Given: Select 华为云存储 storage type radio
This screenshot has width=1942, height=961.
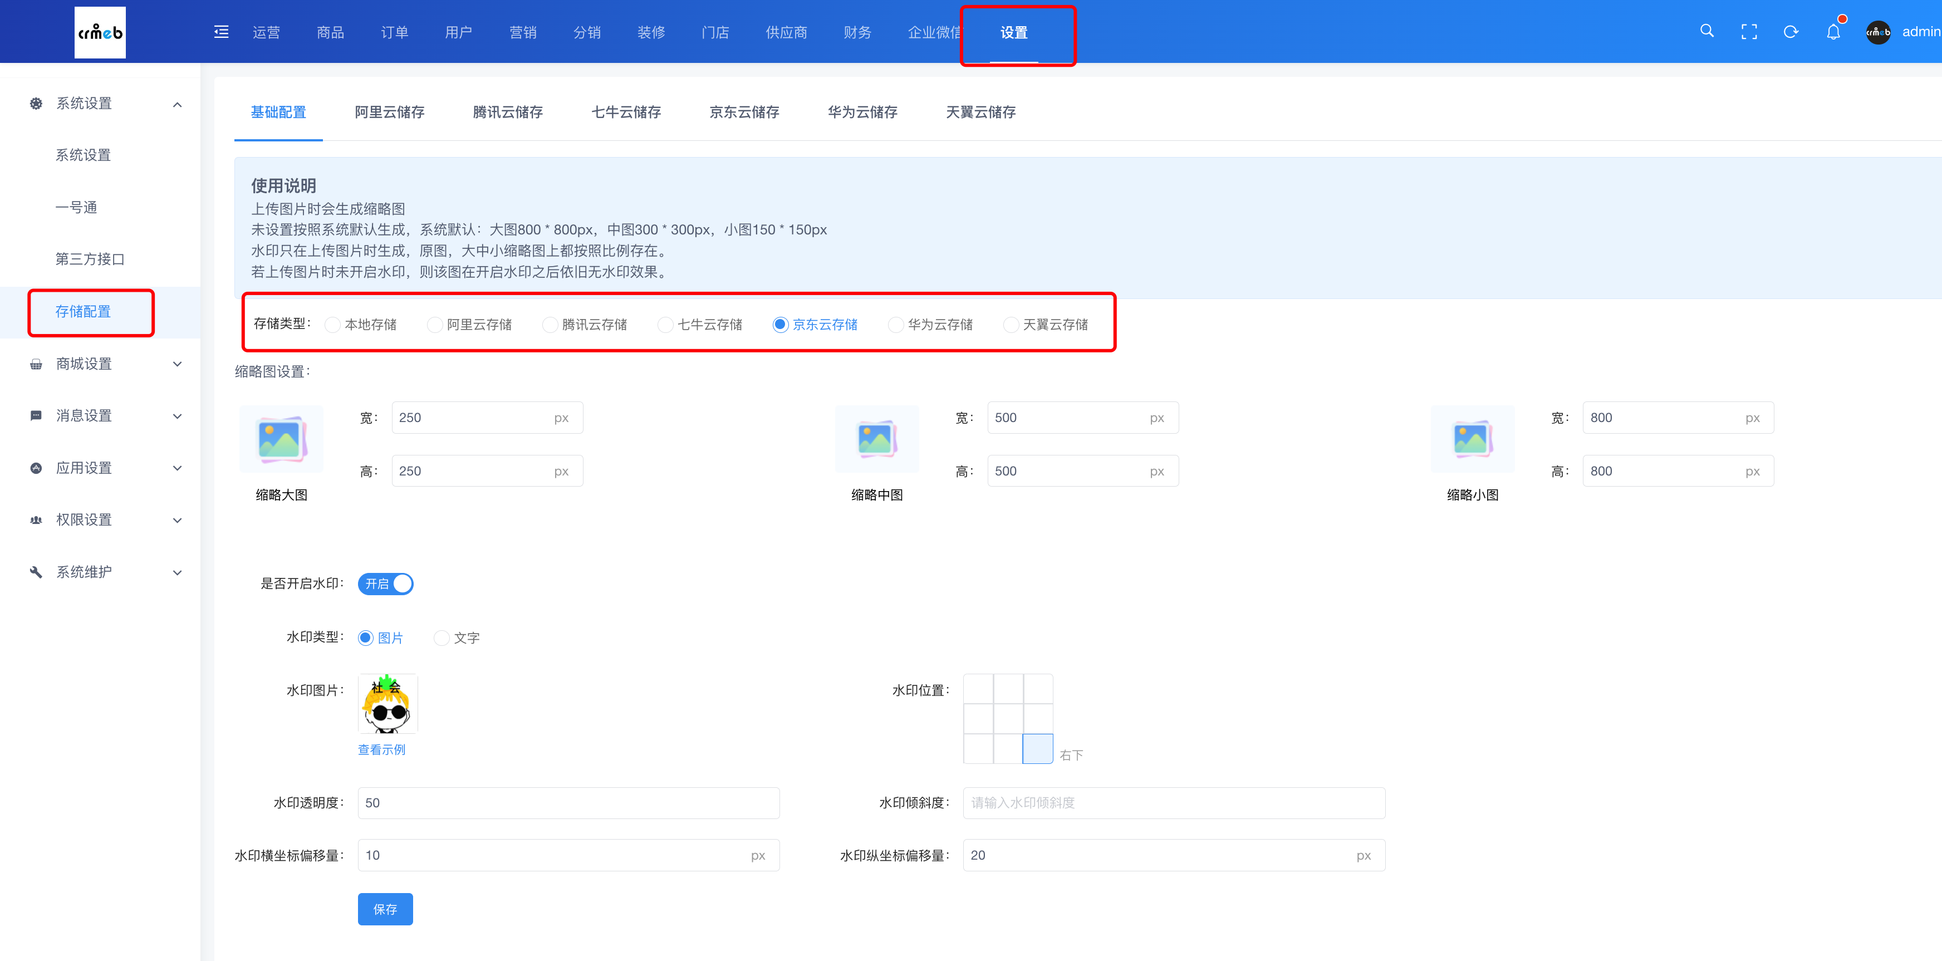Looking at the screenshot, I should [896, 324].
